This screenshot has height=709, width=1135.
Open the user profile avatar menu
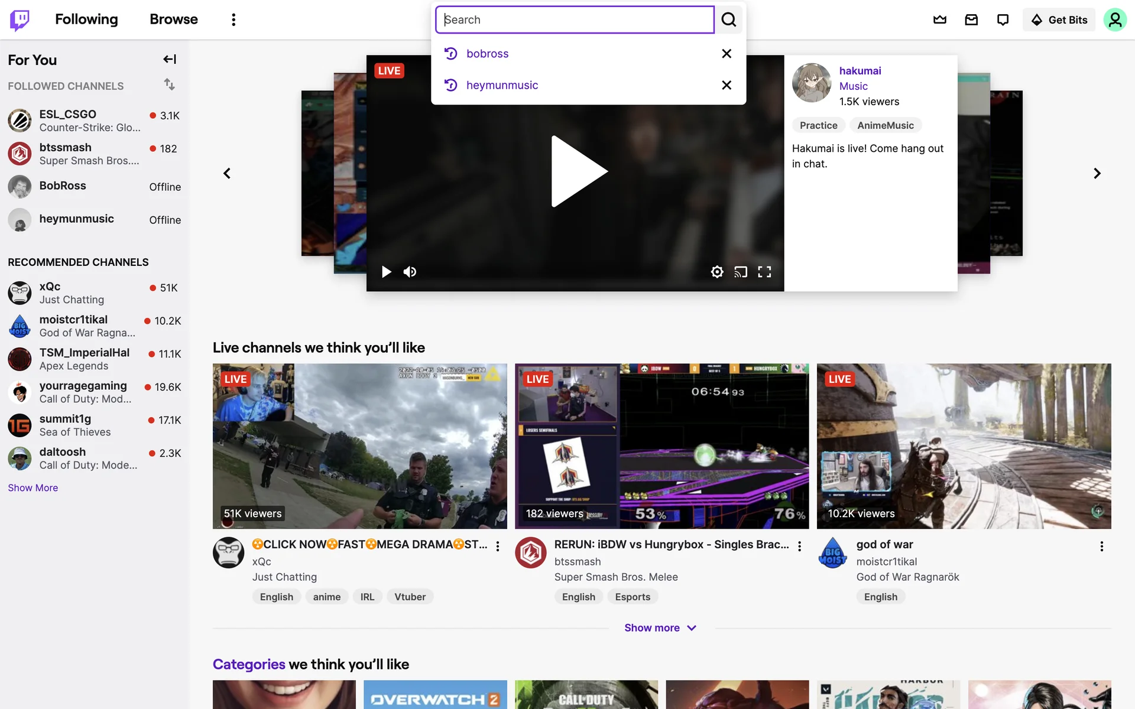tap(1115, 19)
